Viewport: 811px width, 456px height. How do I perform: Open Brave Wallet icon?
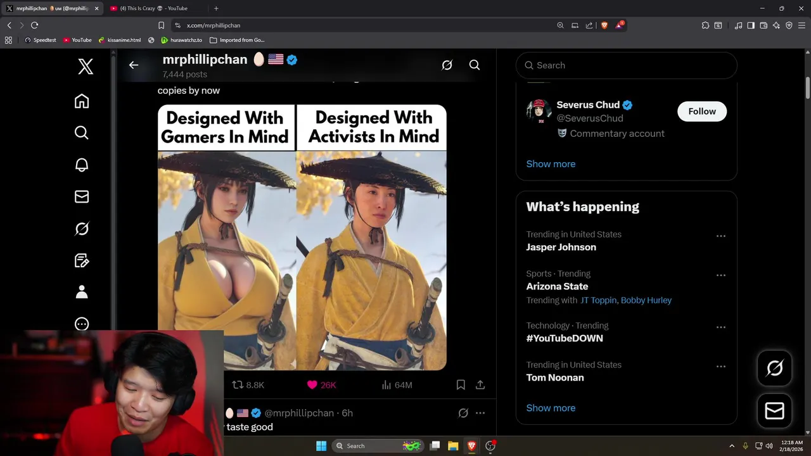[763, 25]
